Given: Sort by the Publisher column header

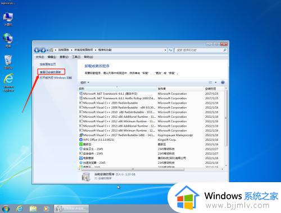Looking at the screenshot, I should click(x=180, y=89).
